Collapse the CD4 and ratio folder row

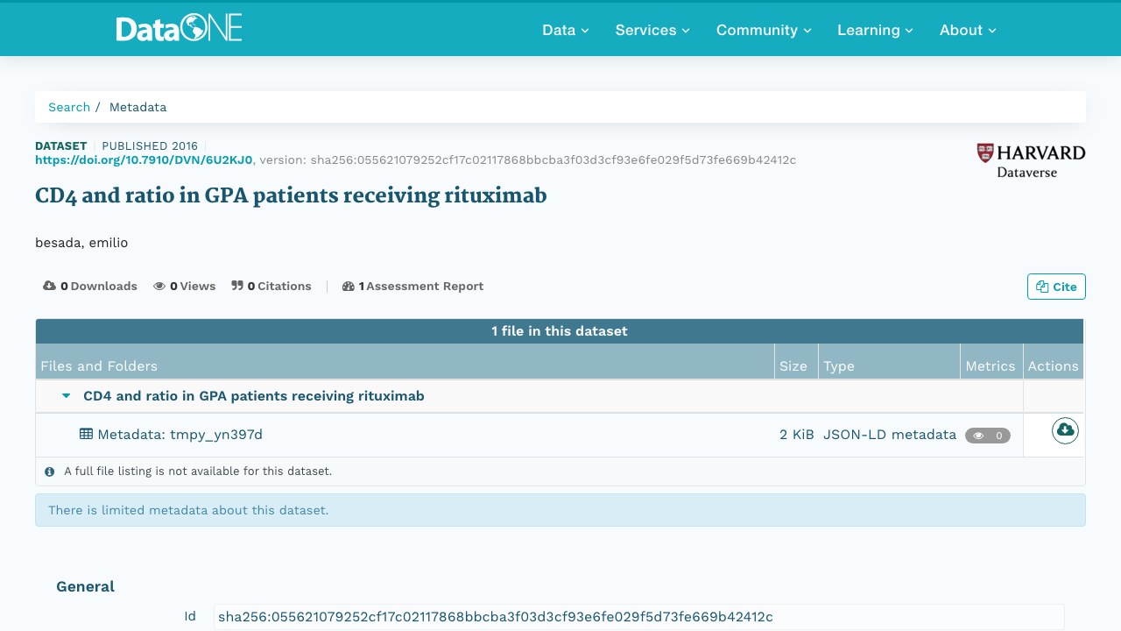(x=67, y=396)
